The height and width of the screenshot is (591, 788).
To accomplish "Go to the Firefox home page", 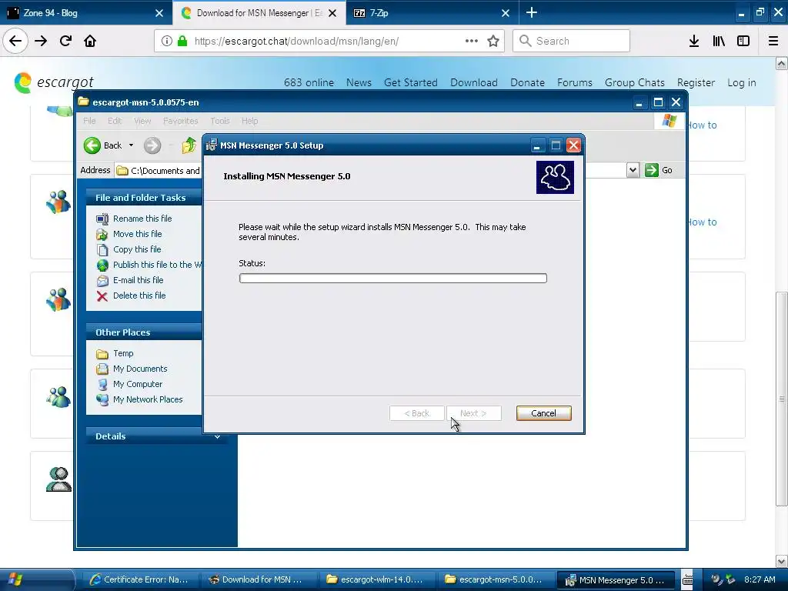I will pyautogui.click(x=90, y=42).
